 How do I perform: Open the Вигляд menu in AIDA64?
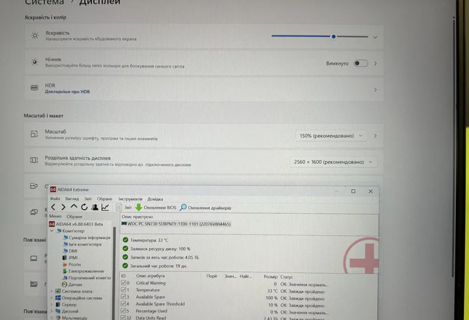point(72,198)
